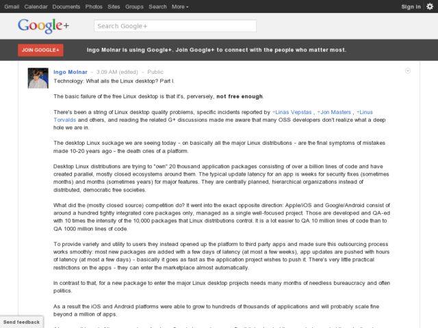Click the 3:09 AM post timestamp

tap(106, 72)
